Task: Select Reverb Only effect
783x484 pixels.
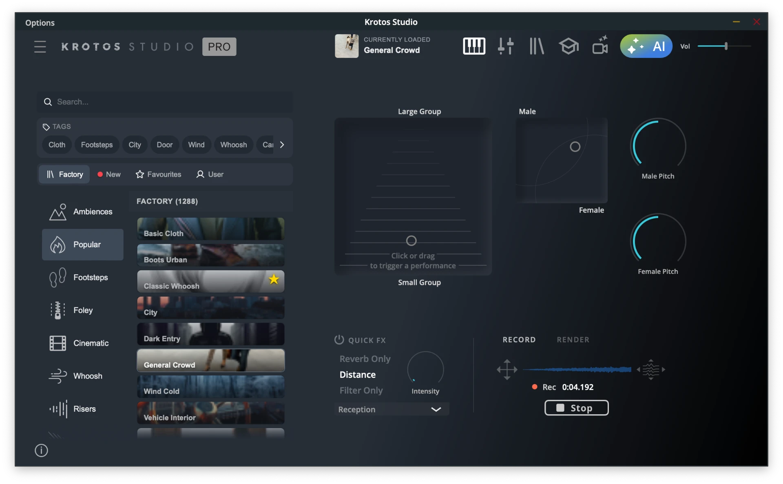Action: point(365,359)
